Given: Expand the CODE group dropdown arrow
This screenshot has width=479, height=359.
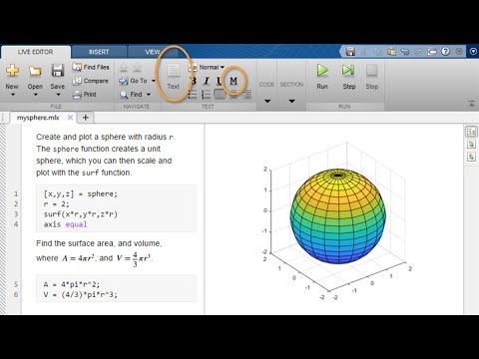Looking at the screenshot, I should click(x=267, y=101).
